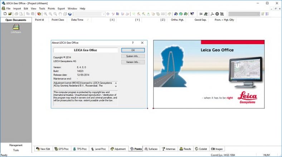This screenshot has height=157, width=282.
Task: Open the Management sidebar section
Action: tap(16, 145)
